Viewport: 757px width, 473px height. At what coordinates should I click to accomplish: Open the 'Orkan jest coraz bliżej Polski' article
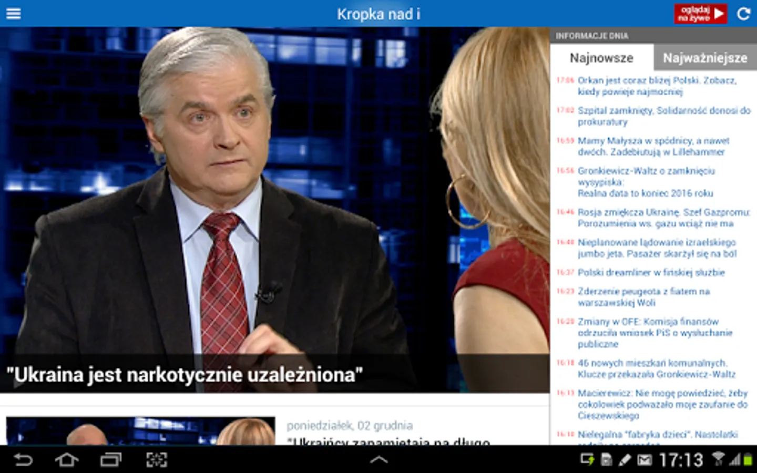click(656, 86)
